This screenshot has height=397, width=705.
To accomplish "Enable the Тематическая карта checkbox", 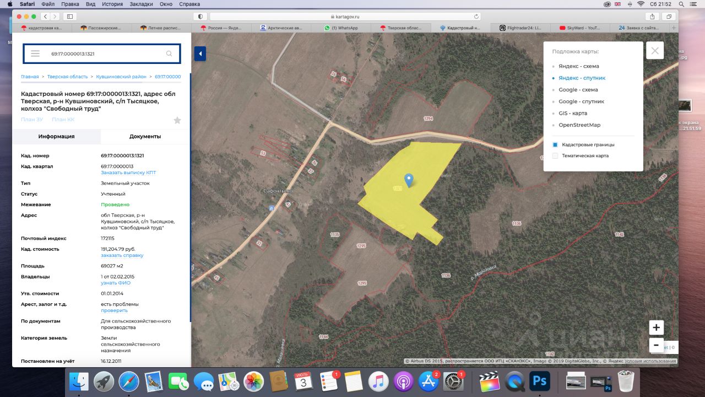I will pos(555,156).
